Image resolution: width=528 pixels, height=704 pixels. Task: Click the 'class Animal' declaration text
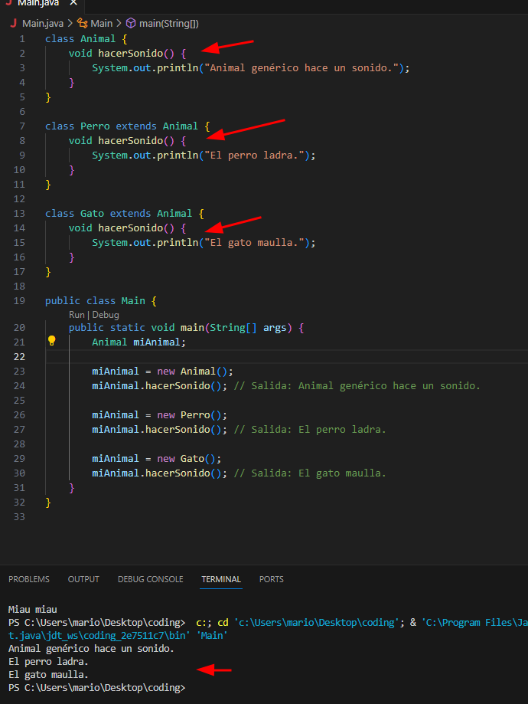[80, 38]
